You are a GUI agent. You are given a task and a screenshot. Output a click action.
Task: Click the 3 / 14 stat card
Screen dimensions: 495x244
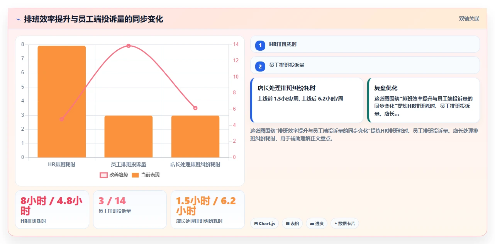(x=130, y=210)
